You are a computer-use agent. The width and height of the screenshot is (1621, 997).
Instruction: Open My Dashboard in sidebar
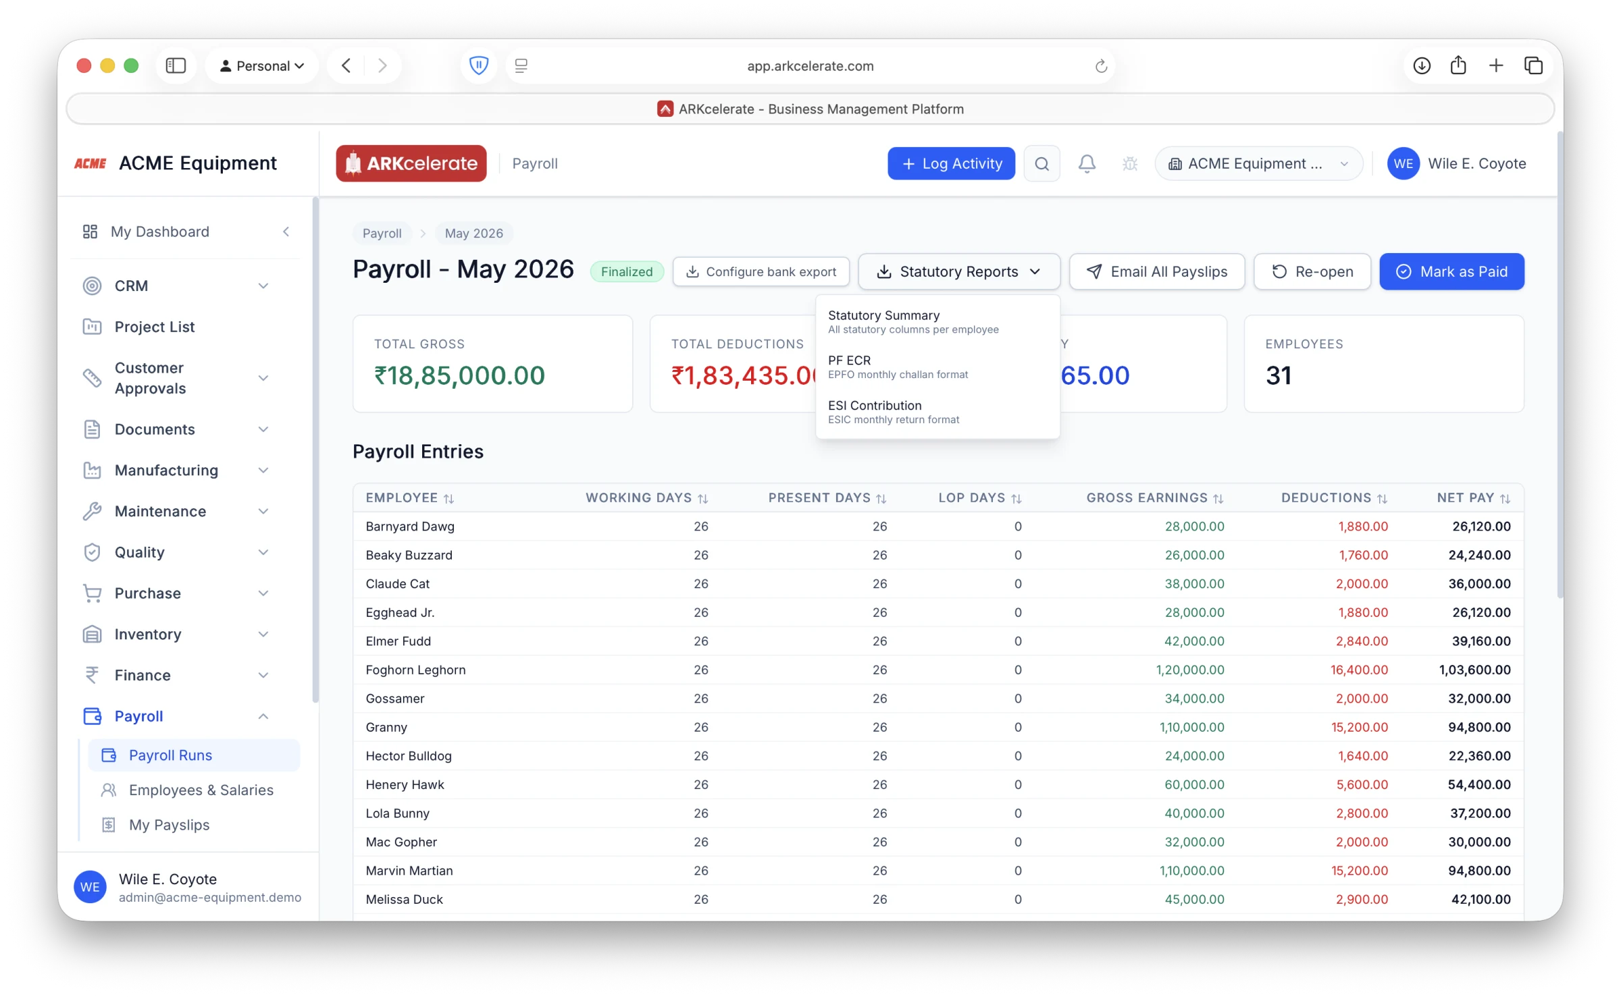pos(160,232)
